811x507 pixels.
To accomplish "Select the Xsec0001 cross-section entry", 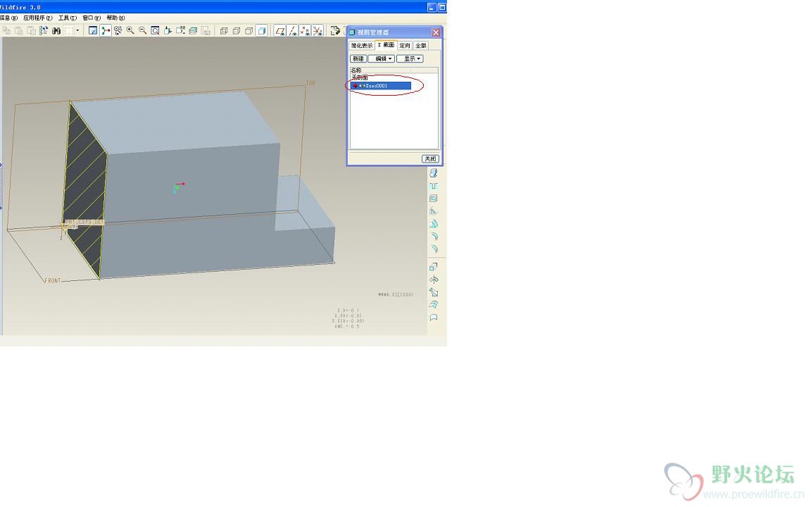I will 381,86.
